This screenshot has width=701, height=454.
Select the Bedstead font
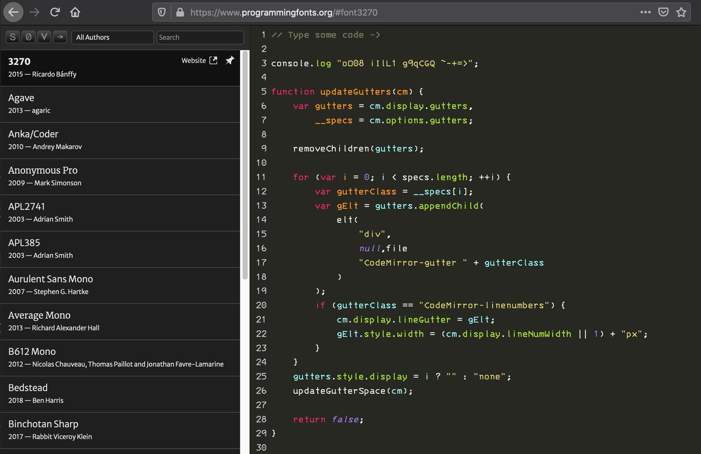click(x=120, y=393)
